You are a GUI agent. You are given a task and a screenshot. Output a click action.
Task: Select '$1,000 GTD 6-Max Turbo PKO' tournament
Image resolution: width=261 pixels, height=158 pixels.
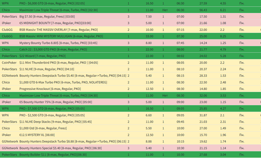point(63,82)
